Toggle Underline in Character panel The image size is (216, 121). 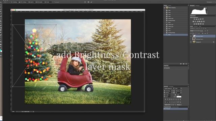tap(178, 99)
